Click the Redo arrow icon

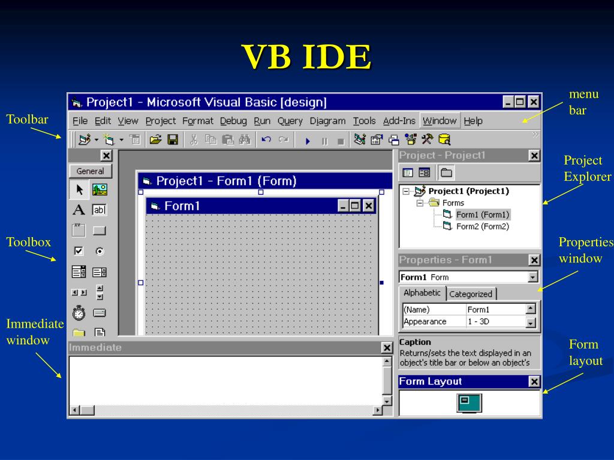point(284,139)
